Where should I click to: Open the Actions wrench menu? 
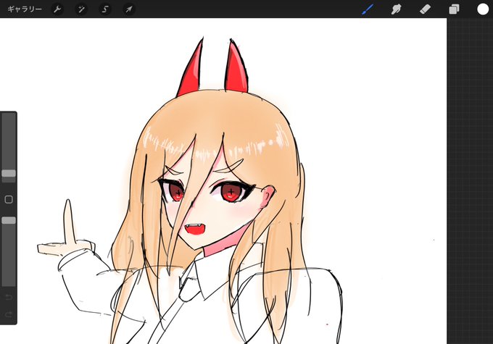[x=57, y=9]
